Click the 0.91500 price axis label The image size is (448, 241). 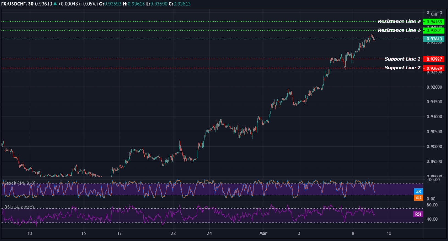coord(434,102)
